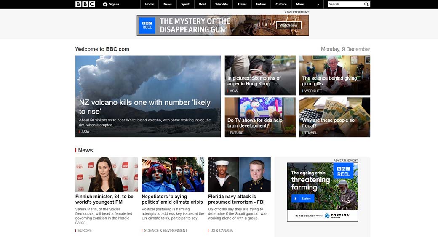This screenshot has height=237, width=438.
Task: Go to the Sport section
Action: click(x=185, y=4)
